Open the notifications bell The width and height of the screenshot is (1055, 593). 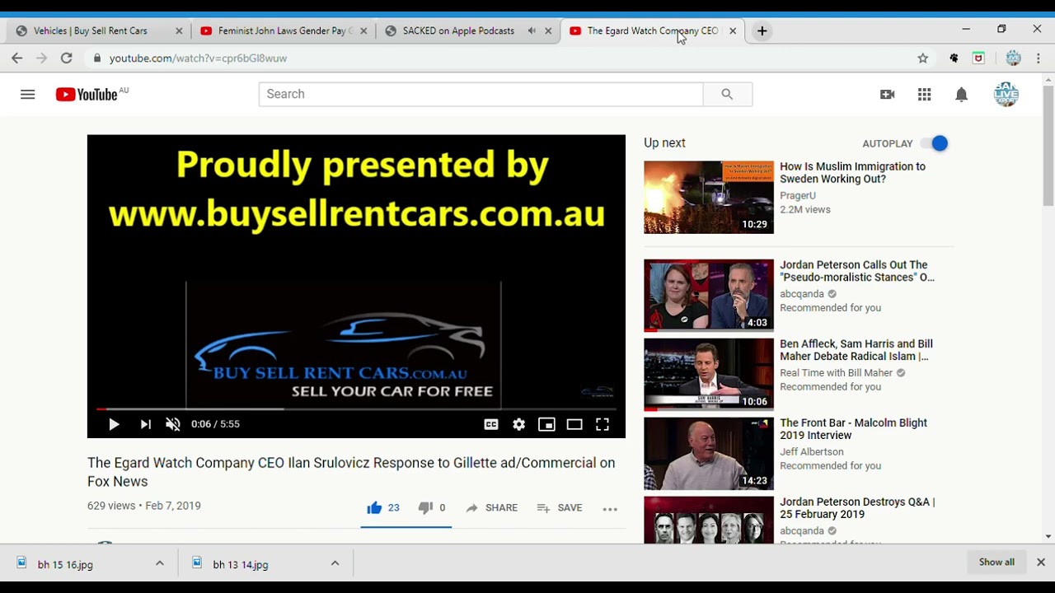(961, 95)
